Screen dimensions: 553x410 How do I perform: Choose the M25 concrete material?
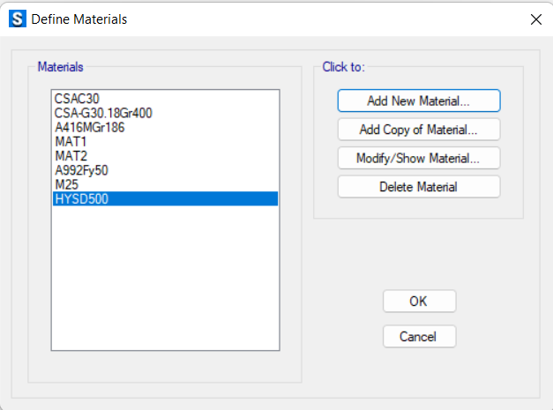point(165,184)
